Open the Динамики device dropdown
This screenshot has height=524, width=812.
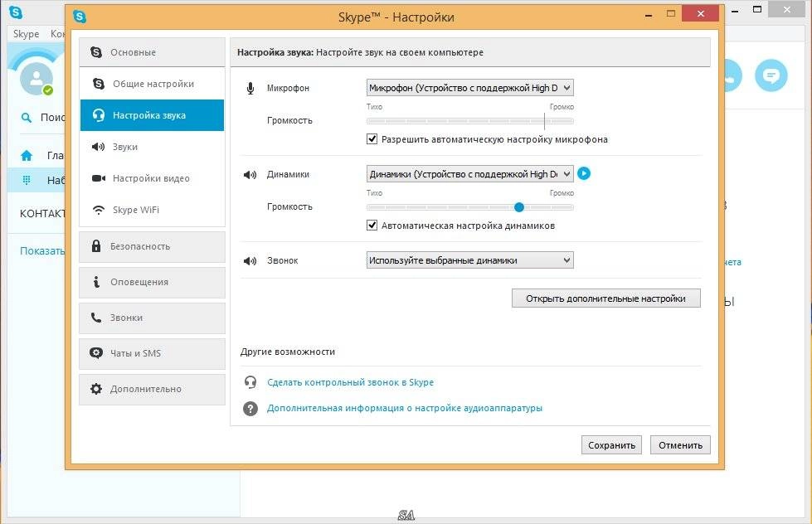click(469, 174)
